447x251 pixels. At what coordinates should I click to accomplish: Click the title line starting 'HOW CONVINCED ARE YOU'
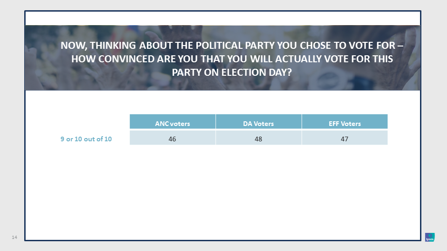coord(232,59)
